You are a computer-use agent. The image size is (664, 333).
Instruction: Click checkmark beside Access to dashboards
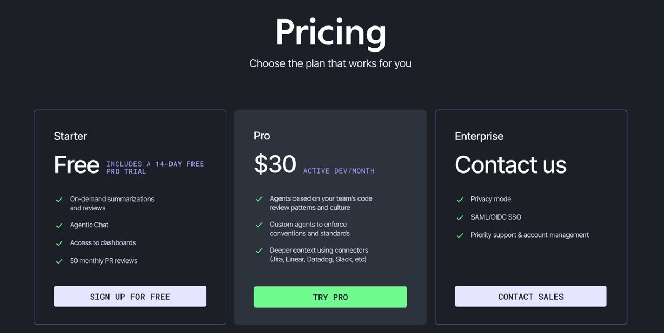60,243
